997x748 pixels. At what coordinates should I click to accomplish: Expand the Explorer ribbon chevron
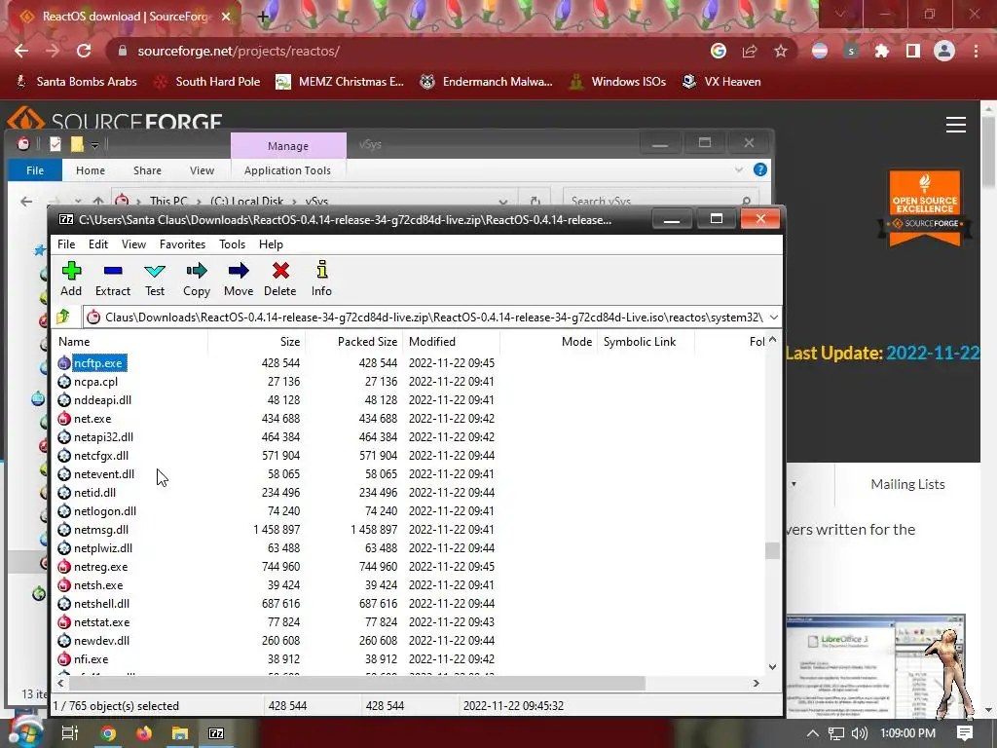[739, 169]
